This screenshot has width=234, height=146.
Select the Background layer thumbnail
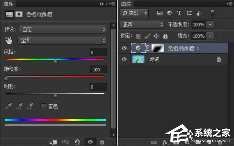coord(138,59)
